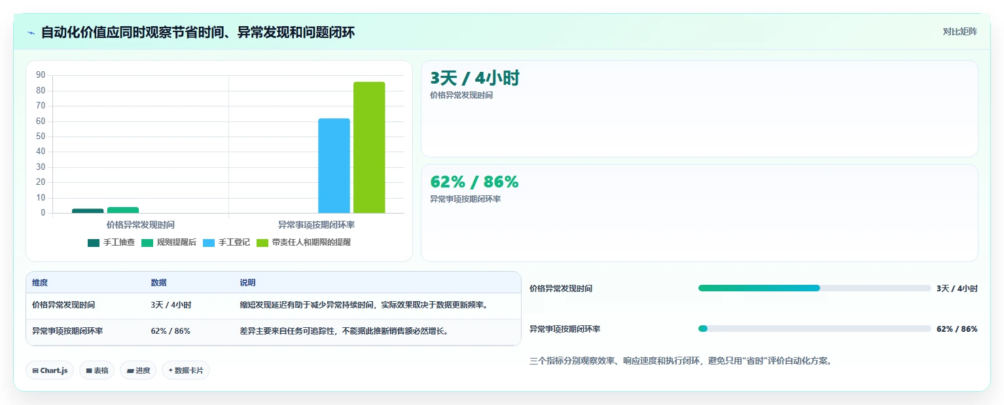1004x405 pixels.
Task: Click the 缩短发现延迟 description cell
Action: (363, 305)
